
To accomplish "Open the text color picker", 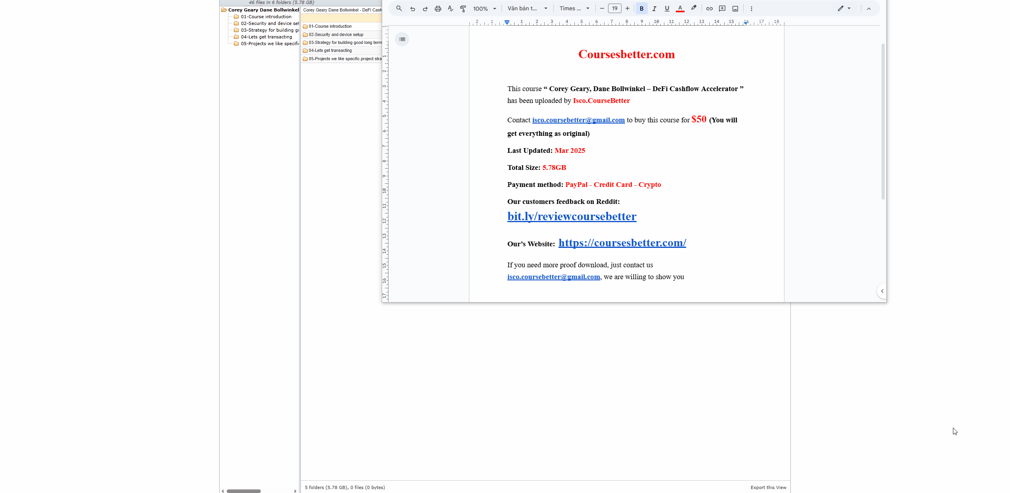I will 680,8.
